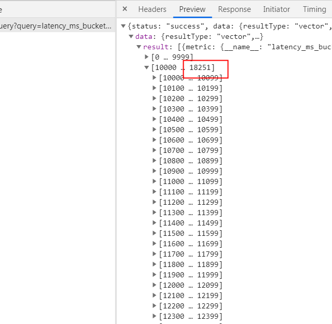Expand the [10400 … 10499] range
The height and width of the screenshot is (324, 332).
point(155,119)
